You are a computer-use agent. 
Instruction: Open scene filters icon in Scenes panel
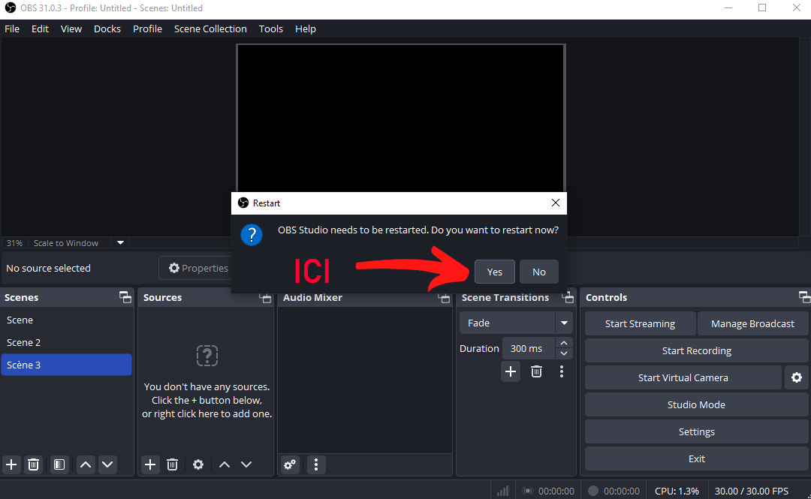59,464
